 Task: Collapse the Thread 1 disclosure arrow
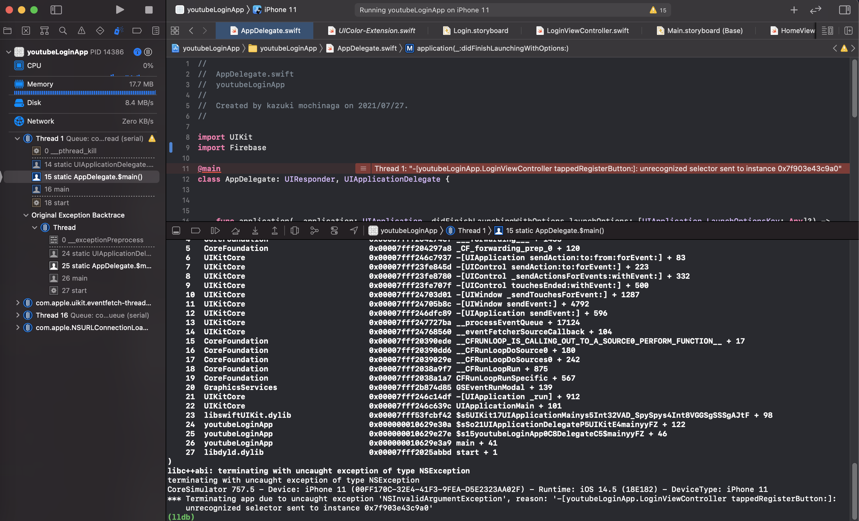click(x=17, y=138)
